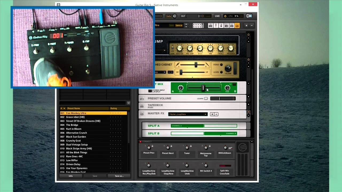Click the Cabinet Volume knob
The height and width of the screenshot is (192, 342).
point(228,68)
